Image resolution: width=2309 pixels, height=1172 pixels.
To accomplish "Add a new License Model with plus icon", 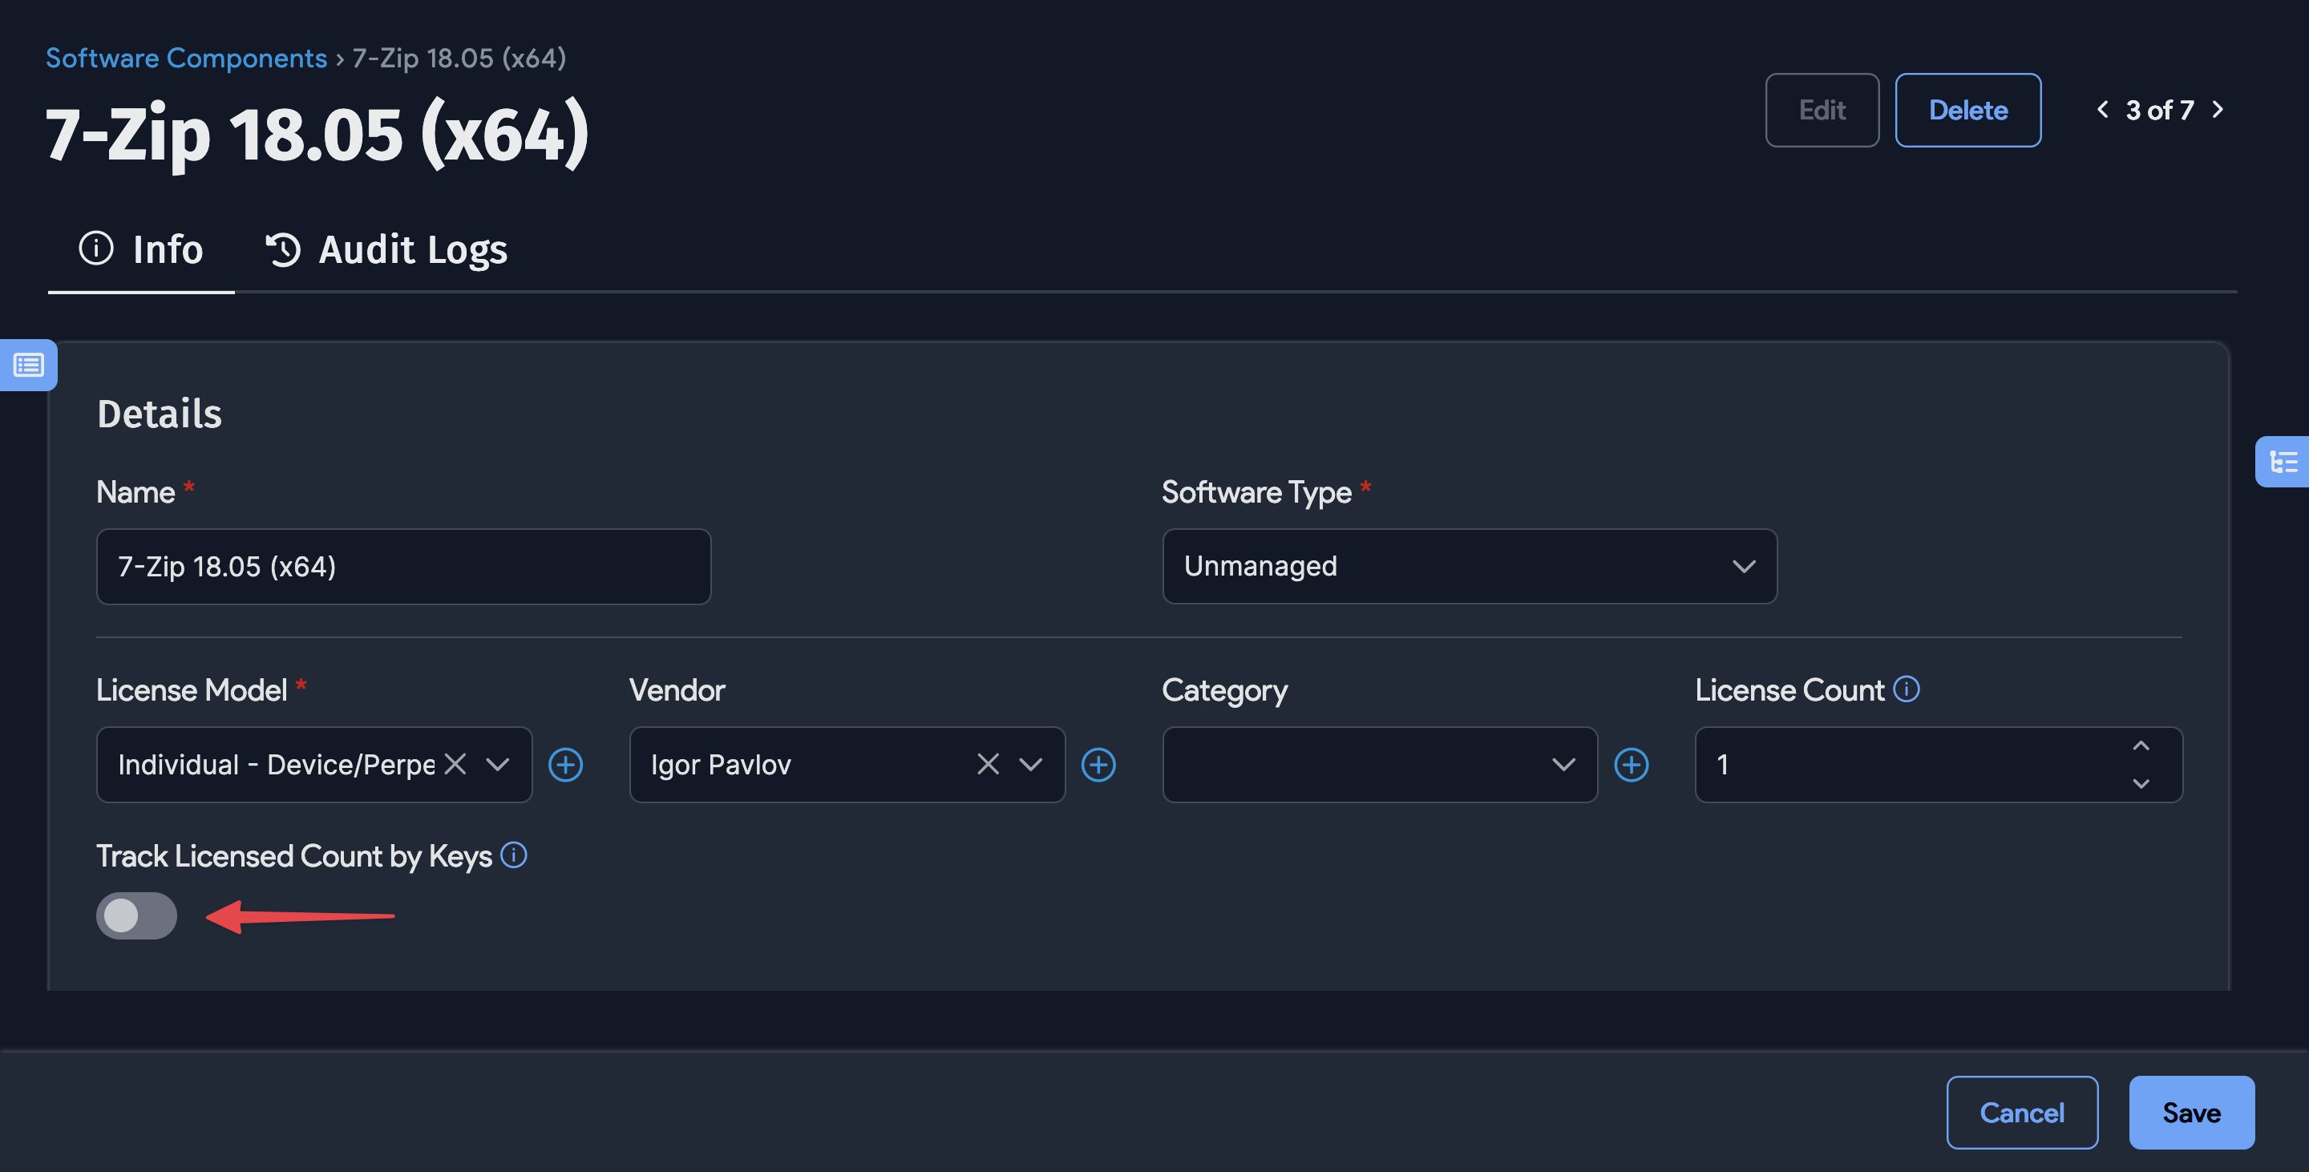I will pos(565,764).
